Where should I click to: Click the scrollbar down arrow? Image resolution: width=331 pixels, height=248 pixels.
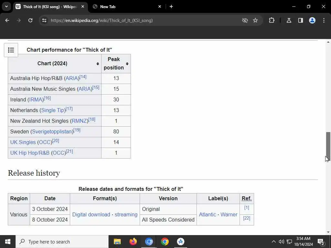coord(328,232)
